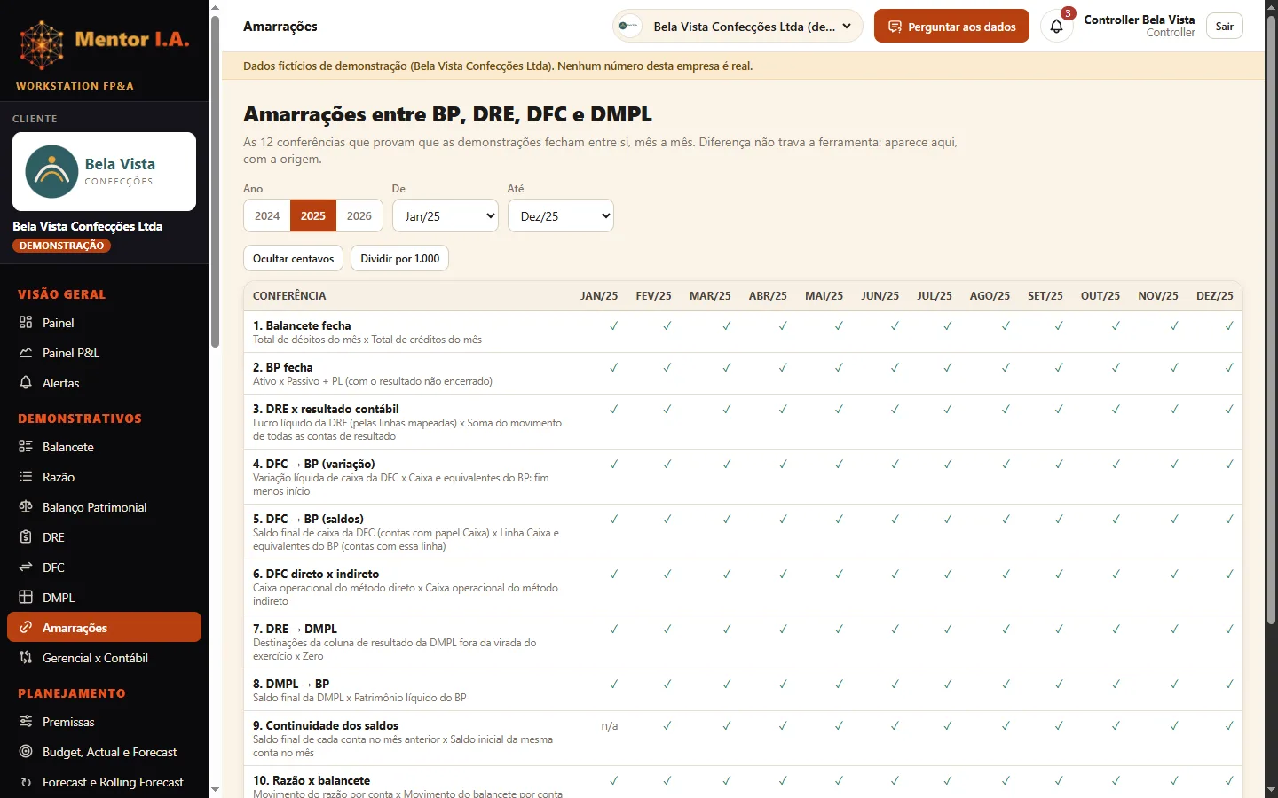This screenshot has height=798, width=1278.
Task: Select year 2026
Action: (359, 215)
